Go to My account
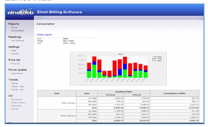 click(17, 99)
